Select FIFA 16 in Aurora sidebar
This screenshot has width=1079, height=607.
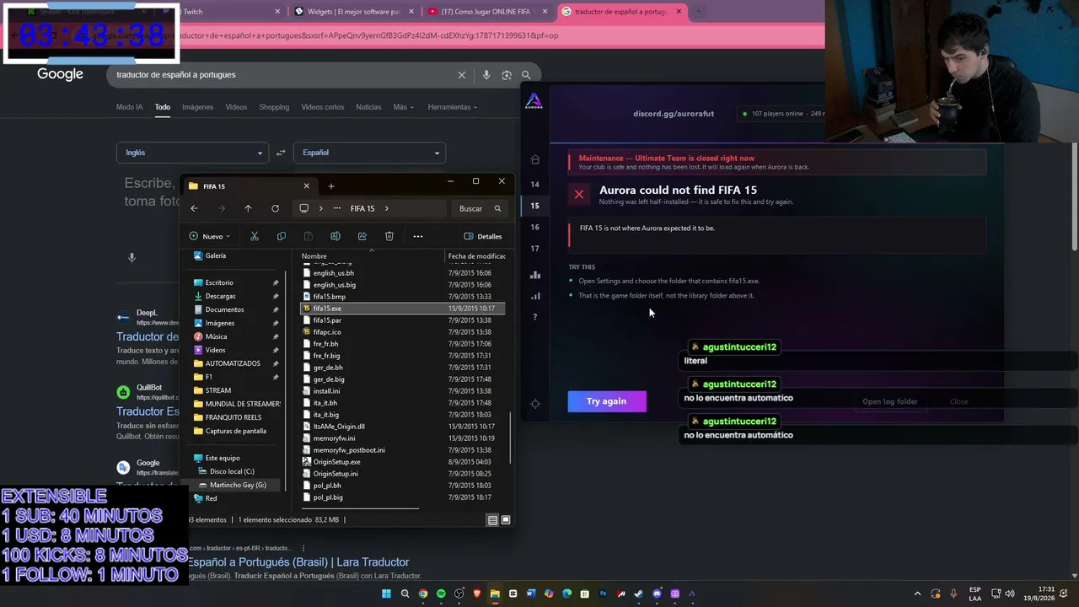(x=534, y=227)
